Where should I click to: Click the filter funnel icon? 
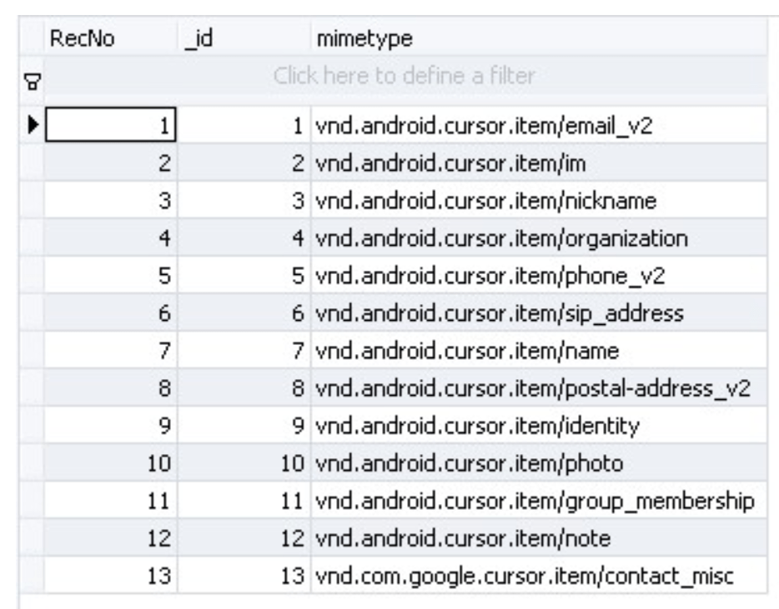[x=33, y=82]
